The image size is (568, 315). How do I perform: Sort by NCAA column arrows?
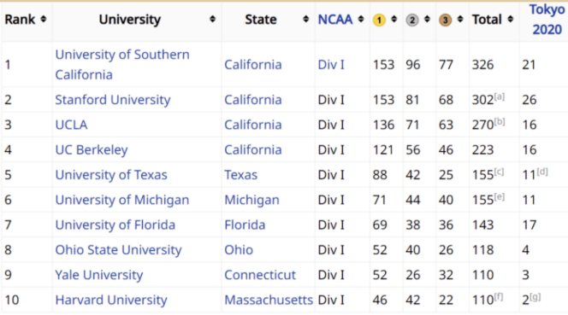coord(361,19)
